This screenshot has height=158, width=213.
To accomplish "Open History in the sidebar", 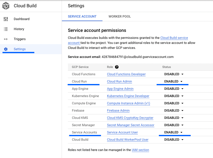I will [x=31, y=29].
